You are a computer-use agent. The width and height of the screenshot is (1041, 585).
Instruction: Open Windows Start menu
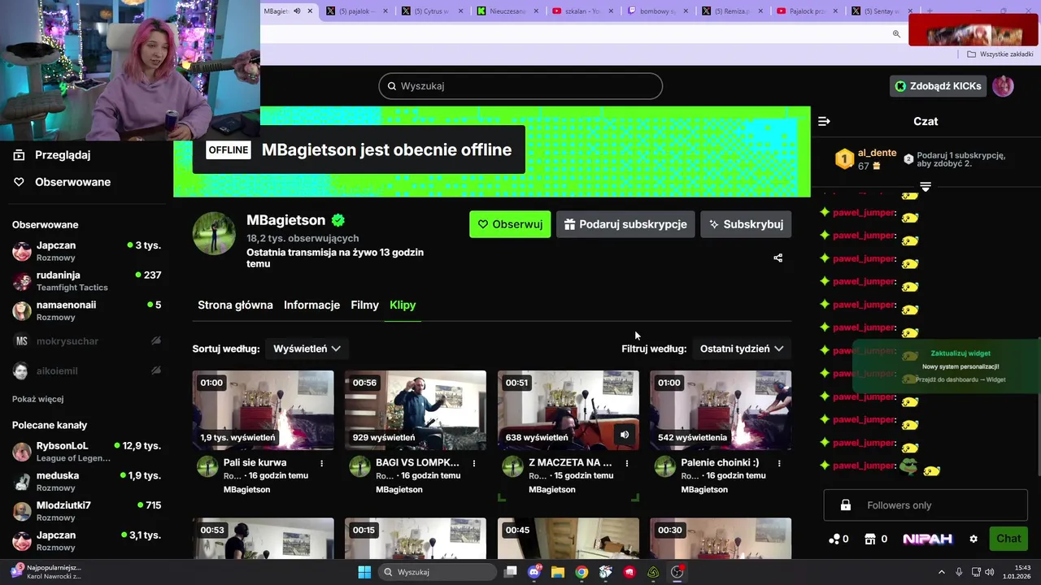pos(364,572)
